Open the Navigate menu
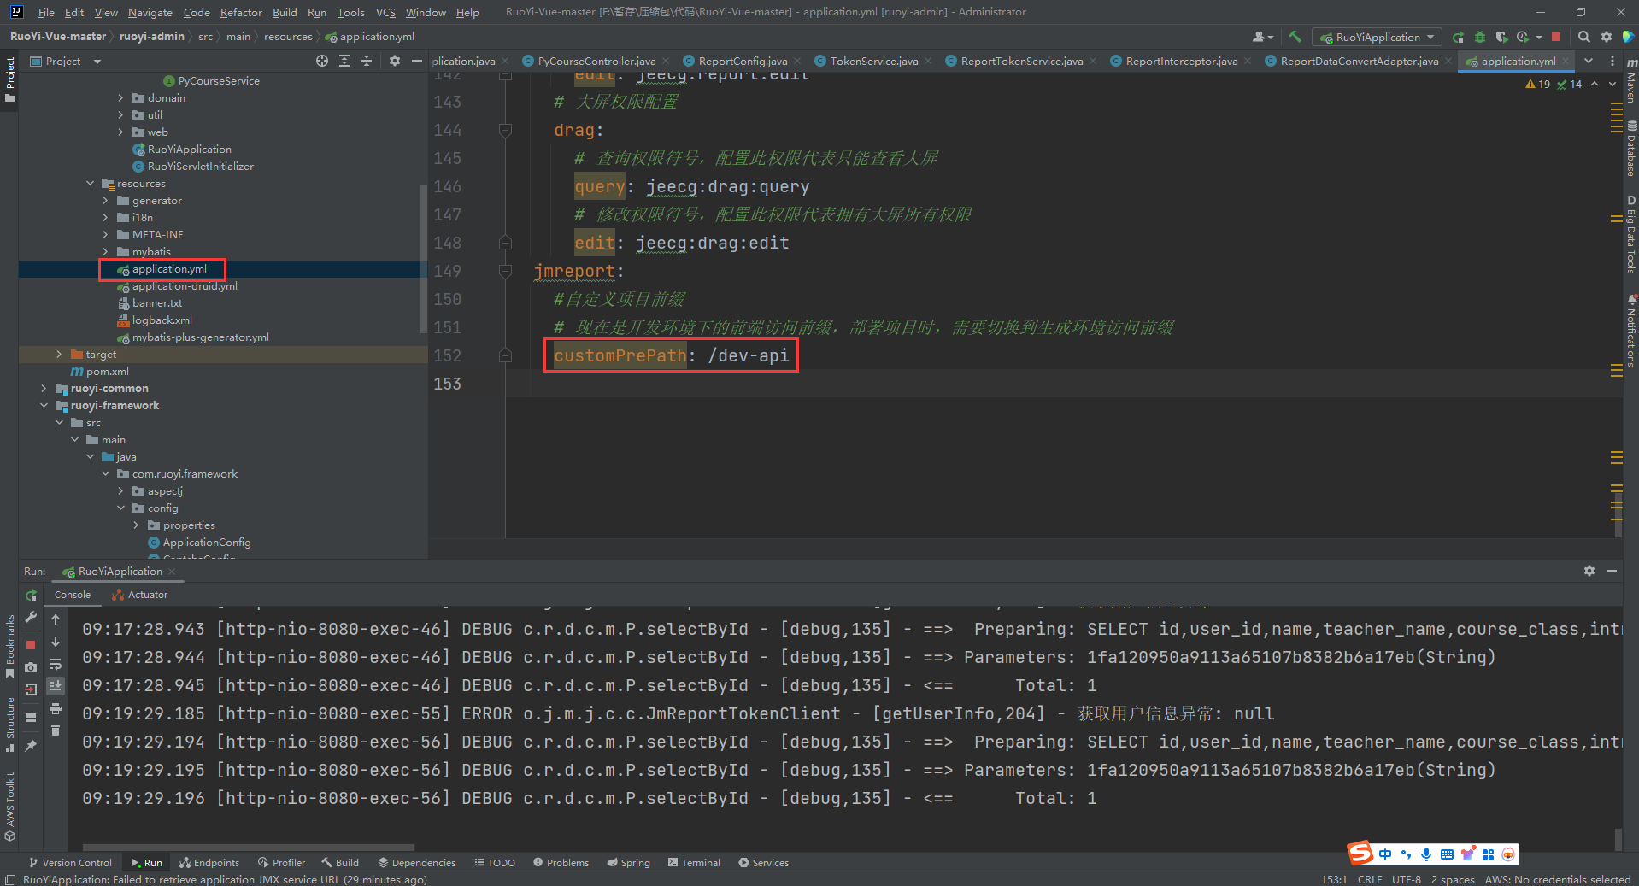Viewport: 1639px width, 886px height. 150,12
